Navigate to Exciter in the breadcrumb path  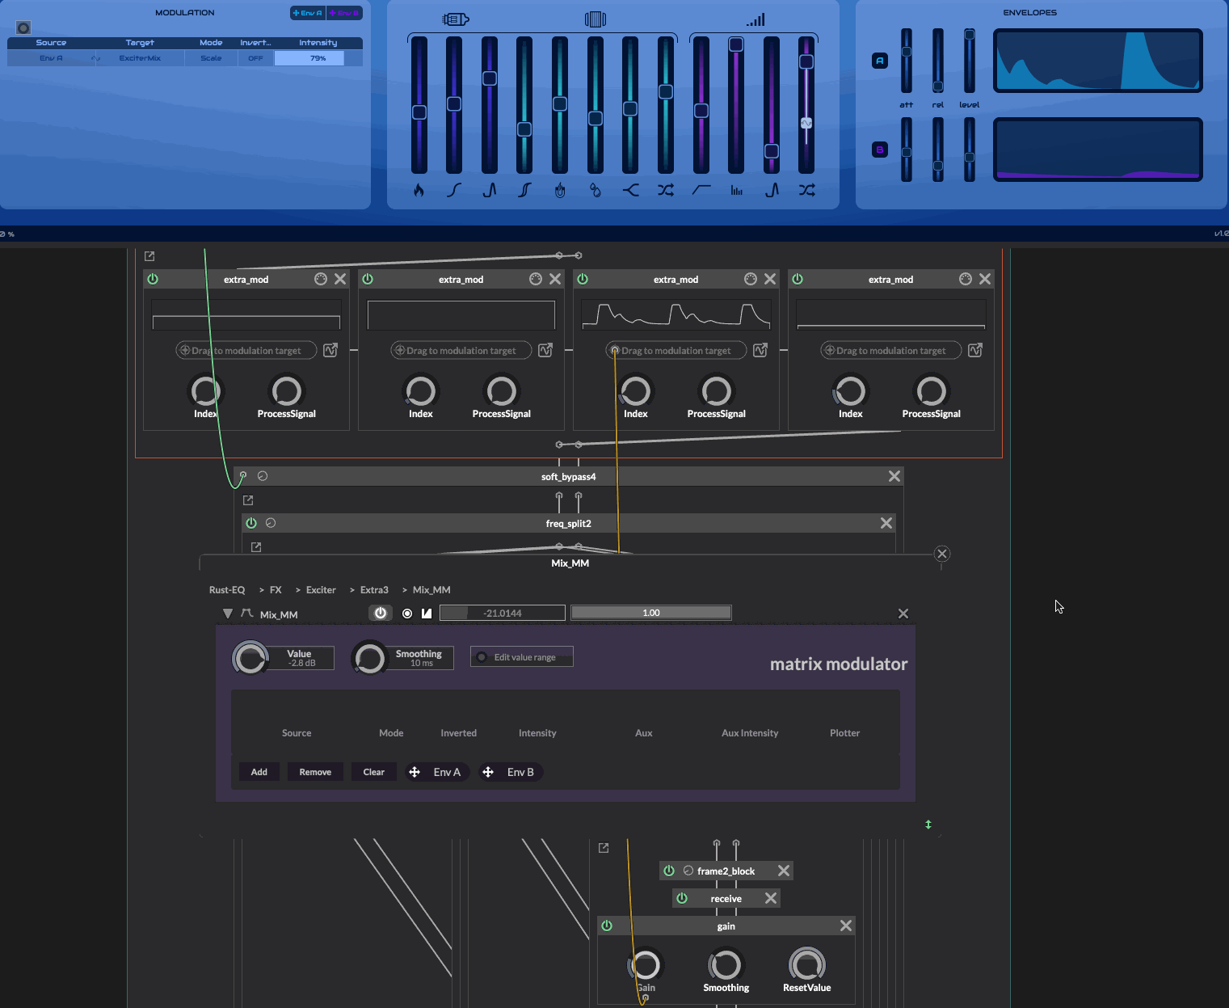[x=321, y=590]
